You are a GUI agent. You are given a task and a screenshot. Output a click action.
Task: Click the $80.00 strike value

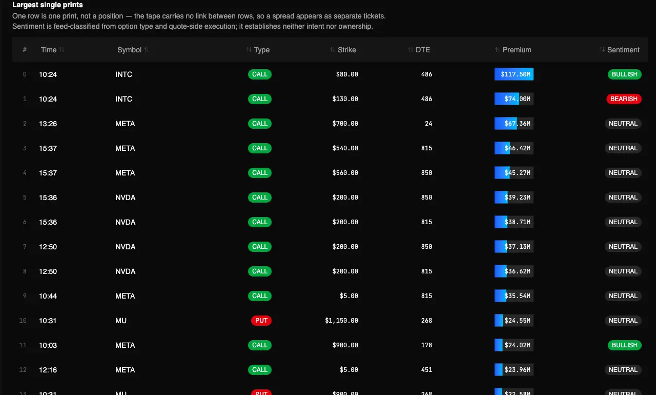pyautogui.click(x=347, y=74)
